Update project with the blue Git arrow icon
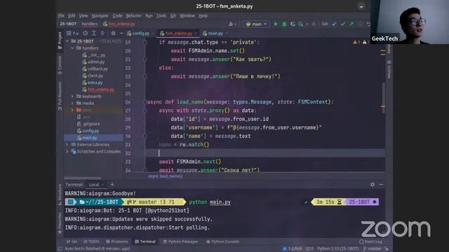Screen dimensions: 449x252 click(334, 24)
